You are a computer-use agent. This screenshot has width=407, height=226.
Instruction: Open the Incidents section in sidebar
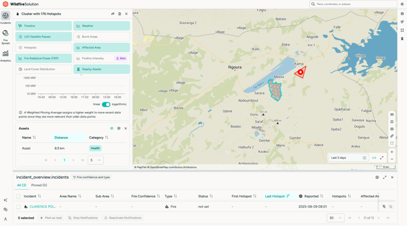point(5,18)
